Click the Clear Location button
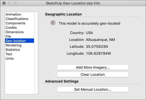 point(93,75)
